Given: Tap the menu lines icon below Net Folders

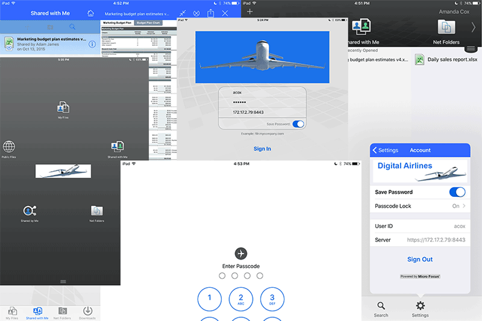Looking at the screenshot, I should tap(471, 49).
